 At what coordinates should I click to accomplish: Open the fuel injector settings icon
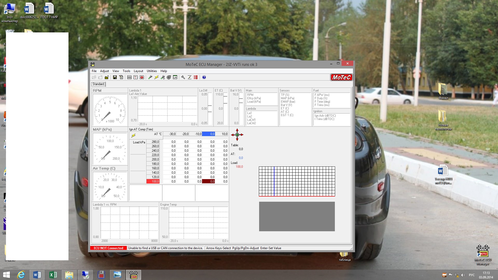tap(150, 77)
